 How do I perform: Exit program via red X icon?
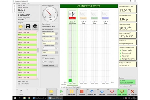pos(132,92)
